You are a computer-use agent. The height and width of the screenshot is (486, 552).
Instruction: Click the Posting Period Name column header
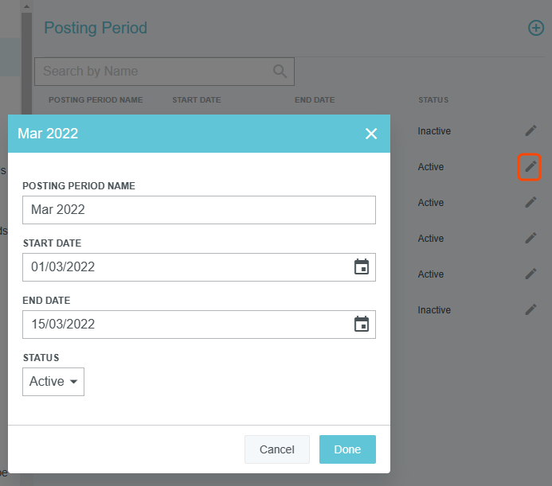[96, 100]
